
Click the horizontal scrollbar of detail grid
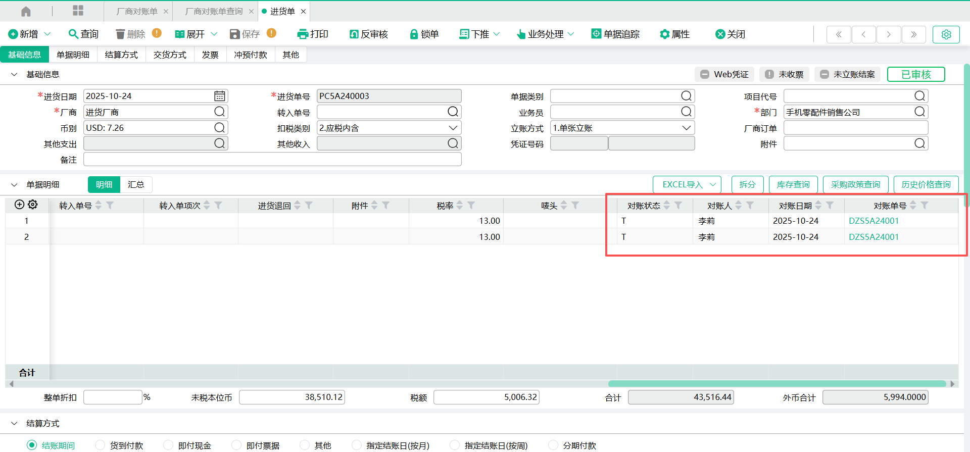[x=777, y=384]
